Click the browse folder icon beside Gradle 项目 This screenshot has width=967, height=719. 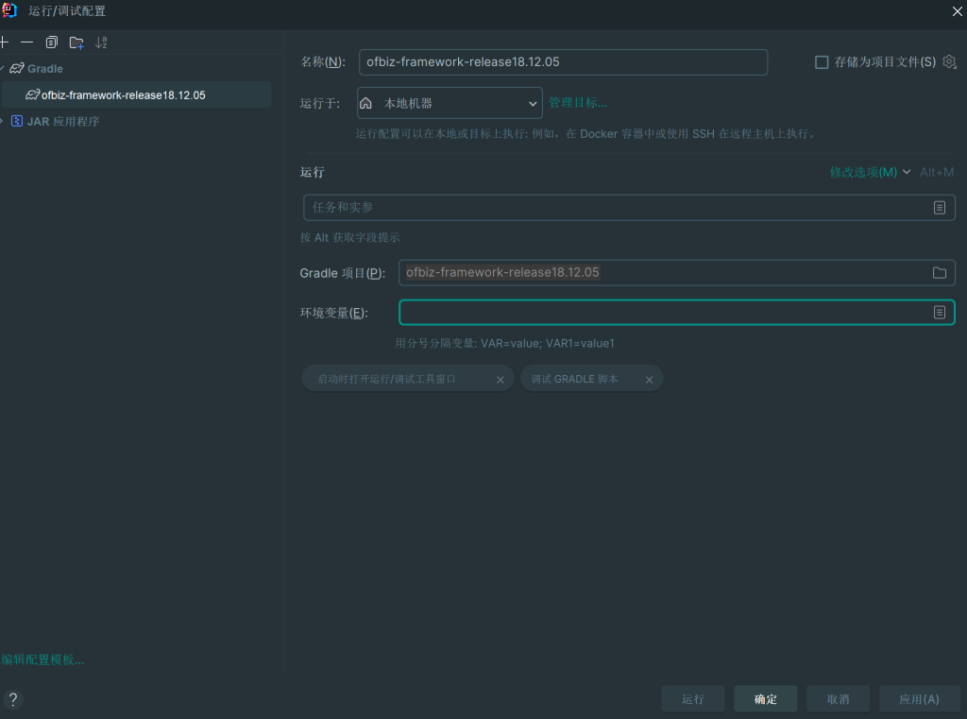pos(939,272)
